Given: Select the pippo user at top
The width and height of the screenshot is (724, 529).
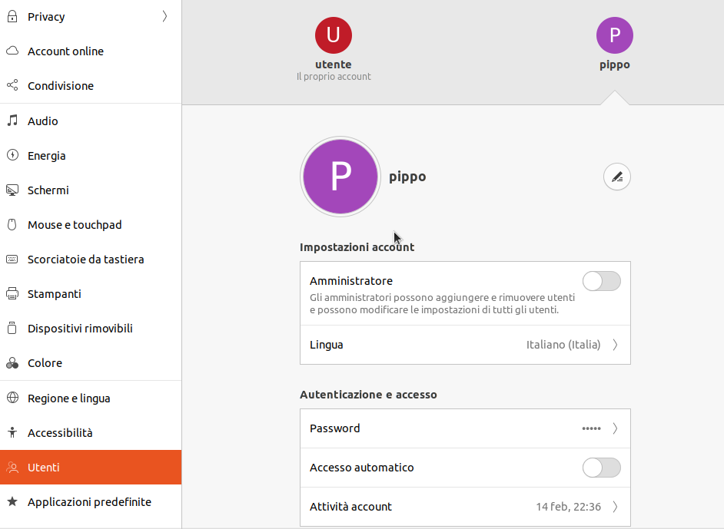Looking at the screenshot, I should pyautogui.click(x=615, y=45).
